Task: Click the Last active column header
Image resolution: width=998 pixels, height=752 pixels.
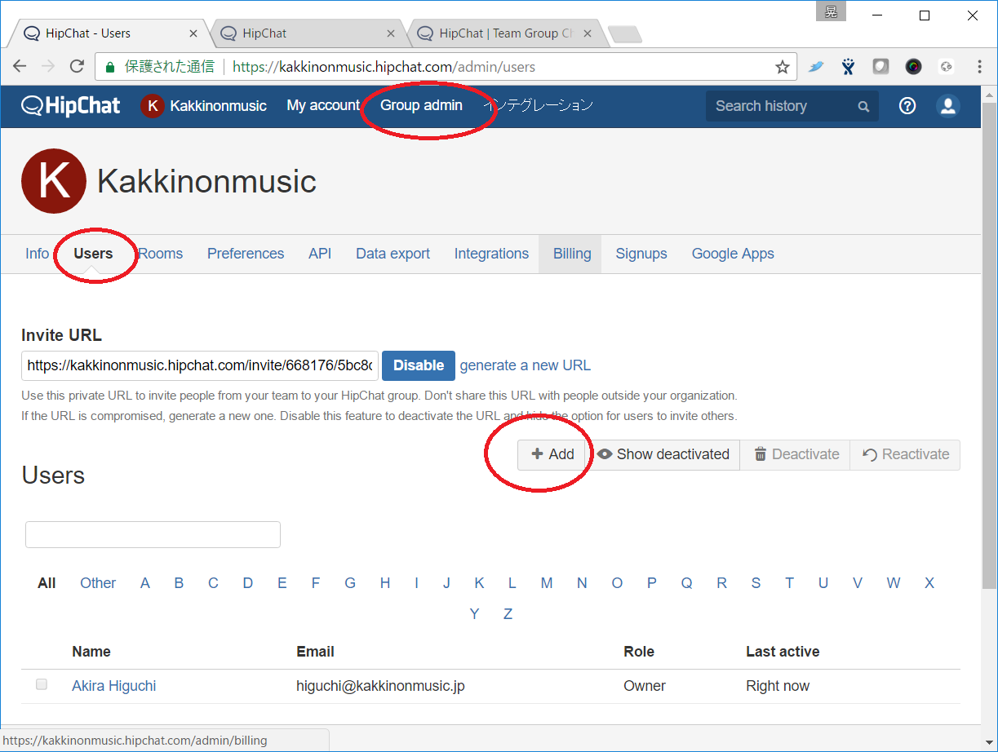Action: coord(783,652)
